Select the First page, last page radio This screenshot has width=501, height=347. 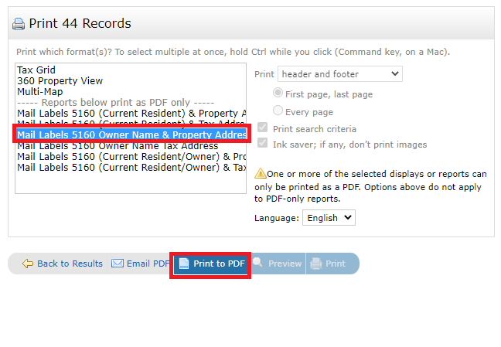[278, 94]
